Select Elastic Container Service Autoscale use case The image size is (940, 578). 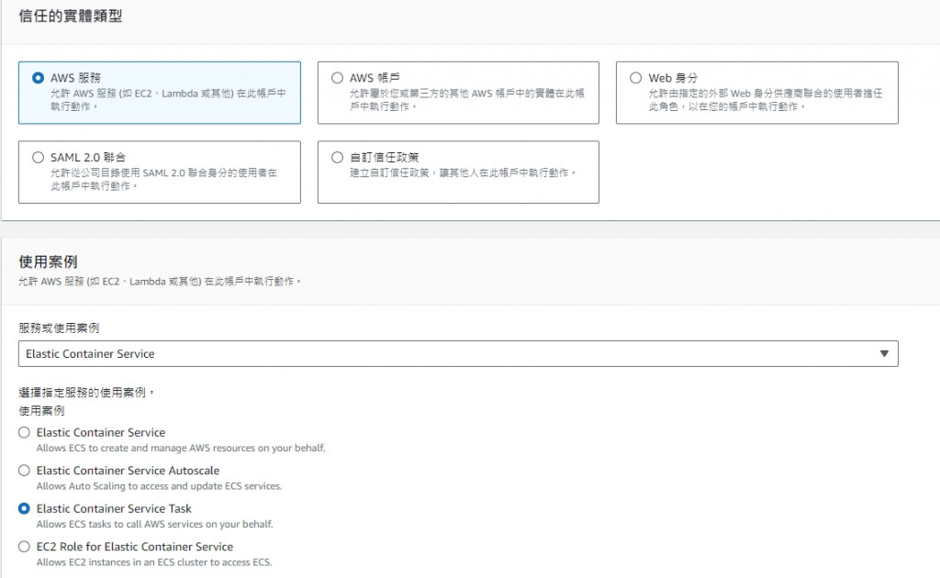[24, 471]
